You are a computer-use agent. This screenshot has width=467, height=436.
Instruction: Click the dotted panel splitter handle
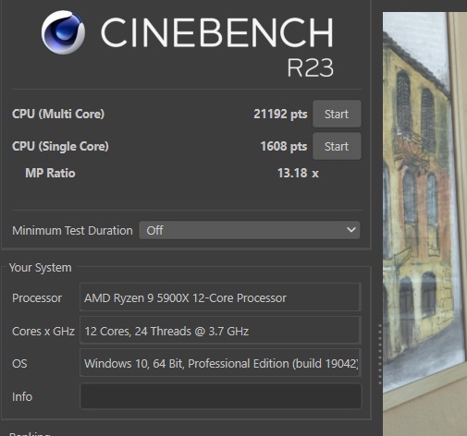(x=380, y=354)
